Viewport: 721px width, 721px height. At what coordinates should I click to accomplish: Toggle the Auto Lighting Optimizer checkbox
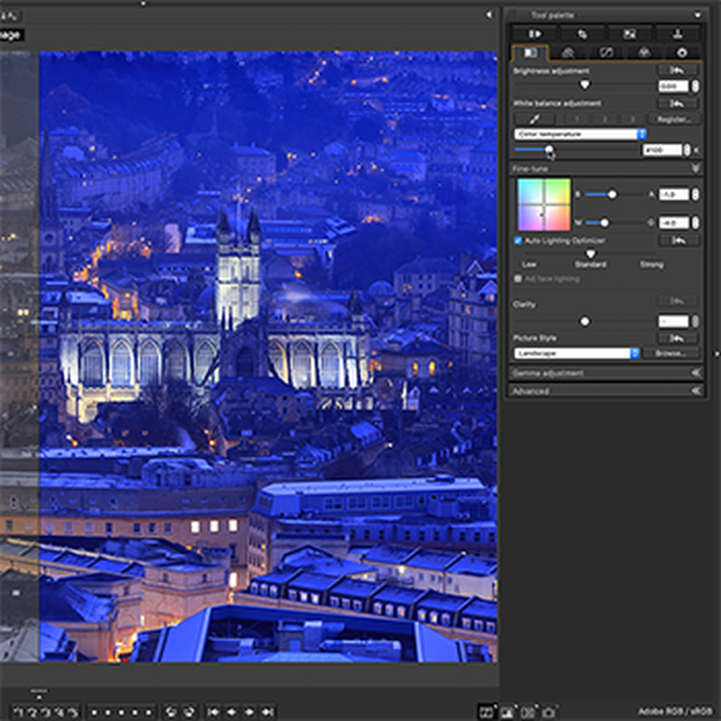[516, 241]
